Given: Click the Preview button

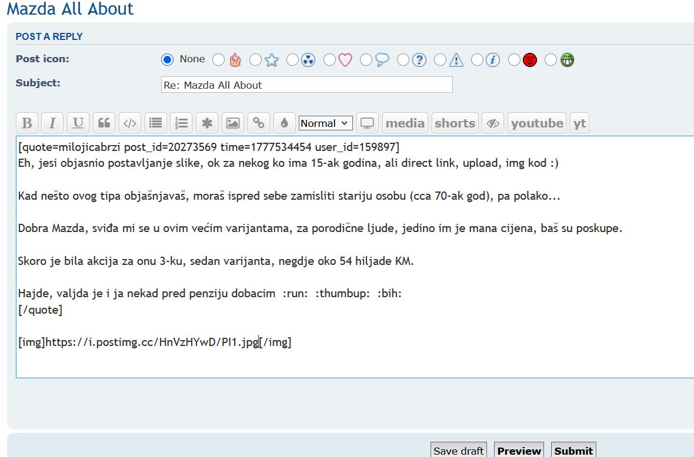Looking at the screenshot, I should [x=519, y=450].
